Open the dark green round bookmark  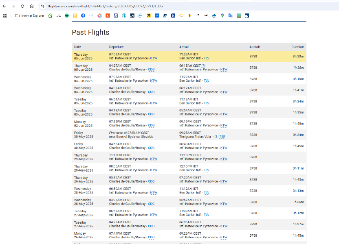[67, 15]
